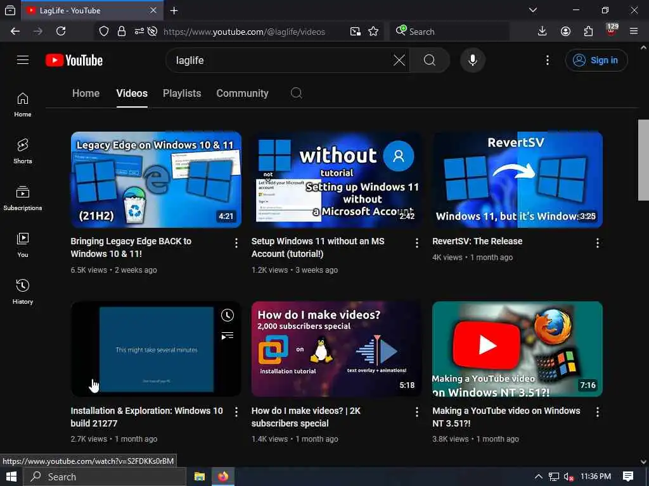Open RevertSV: The Release title link

pyautogui.click(x=477, y=241)
